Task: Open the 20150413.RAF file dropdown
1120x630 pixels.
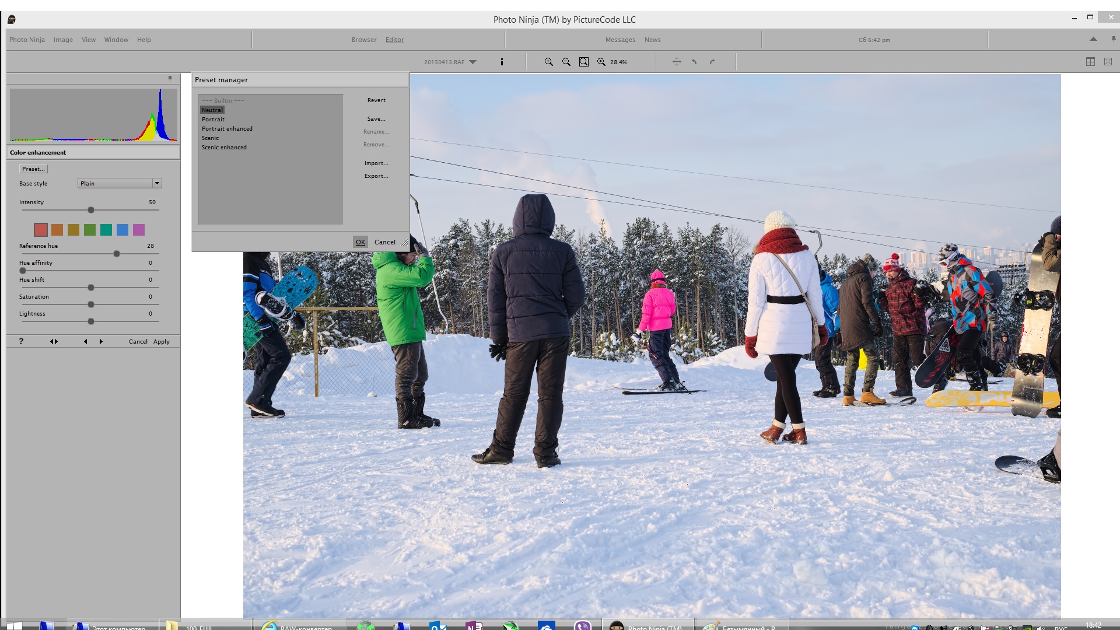Action: coord(473,62)
